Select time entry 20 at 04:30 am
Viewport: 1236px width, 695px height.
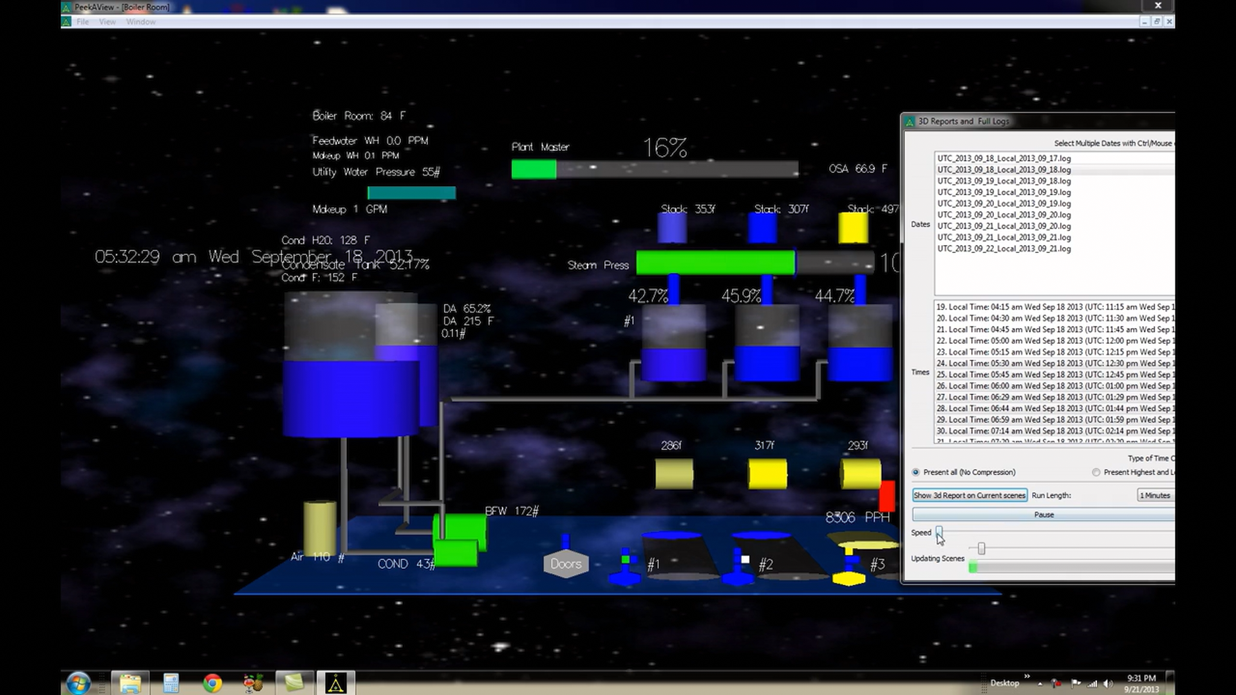[x=1054, y=319]
